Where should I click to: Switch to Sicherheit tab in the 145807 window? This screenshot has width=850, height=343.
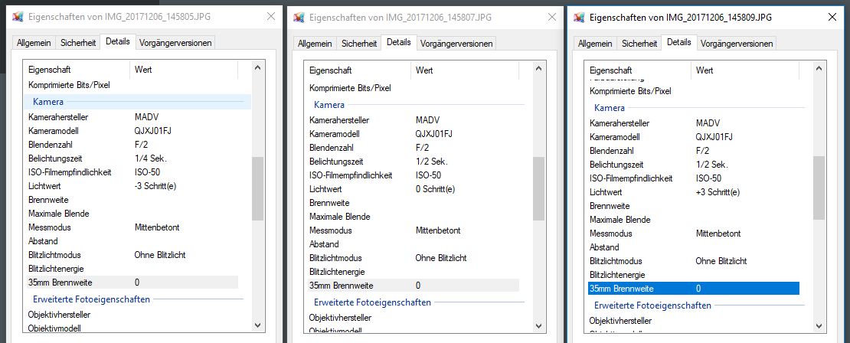tap(358, 44)
